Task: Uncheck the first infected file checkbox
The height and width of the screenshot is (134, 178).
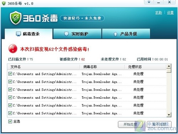Action: [10, 74]
